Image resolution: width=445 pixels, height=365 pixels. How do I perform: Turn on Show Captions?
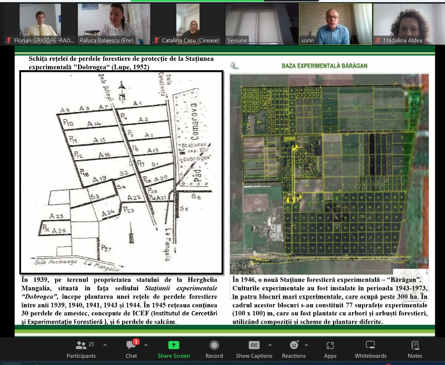tap(254, 349)
